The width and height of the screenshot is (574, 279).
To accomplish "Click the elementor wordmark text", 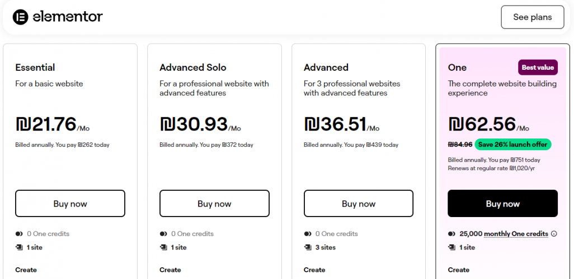I will (68, 17).
